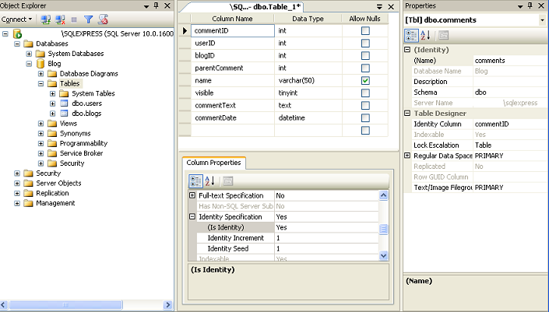Select the varchar(50) data type cell
Screen dimensions: 549x312
click(x=308, y=80)
